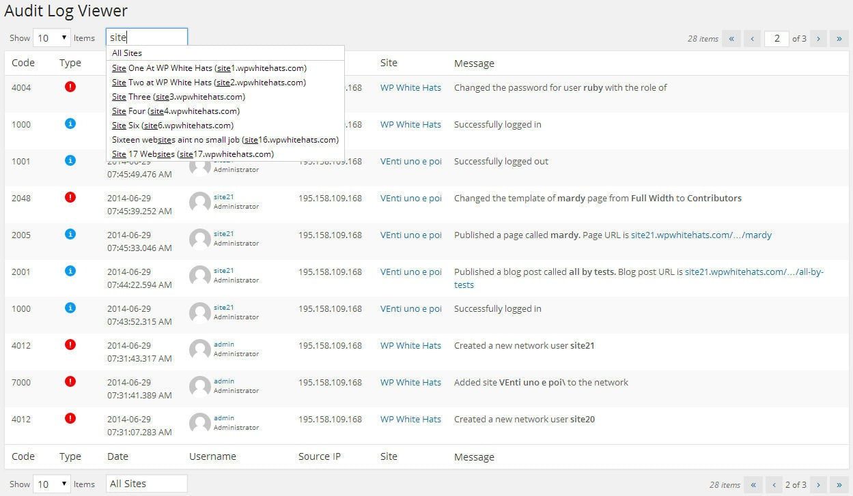Click the site21 username link in the 2001 row

(223, 270)
